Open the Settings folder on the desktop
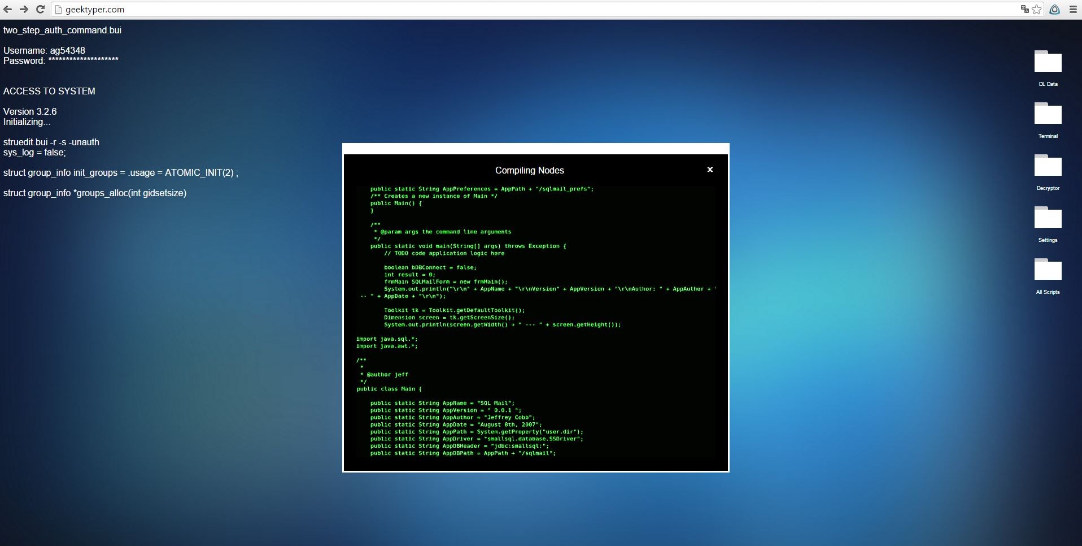1082x546 pixels. click(x=1048, y=217)
